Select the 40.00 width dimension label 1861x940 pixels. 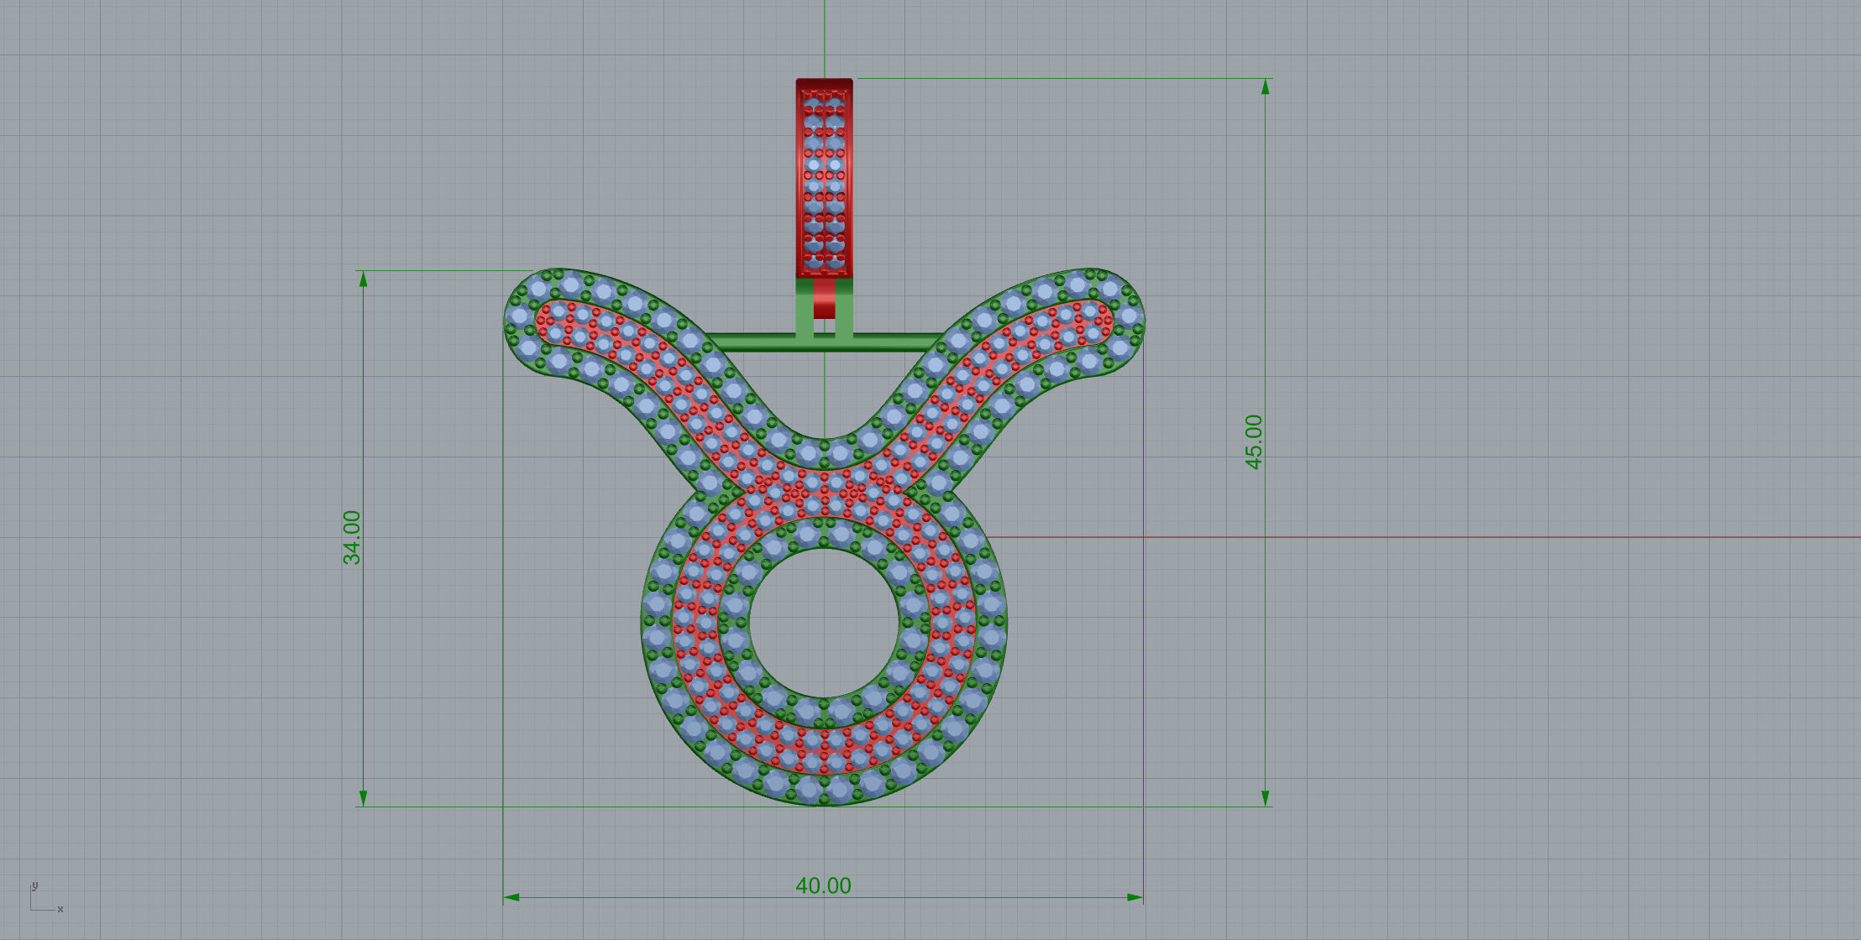(x=823, y=885)
